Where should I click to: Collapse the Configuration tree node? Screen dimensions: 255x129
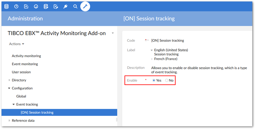pyautogui.click(x=9, y=88)
